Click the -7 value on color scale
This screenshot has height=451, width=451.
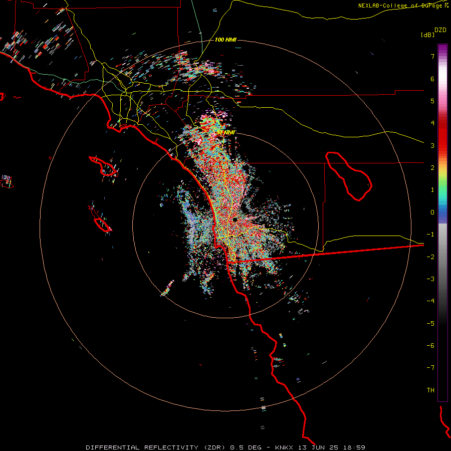point(430,368)
